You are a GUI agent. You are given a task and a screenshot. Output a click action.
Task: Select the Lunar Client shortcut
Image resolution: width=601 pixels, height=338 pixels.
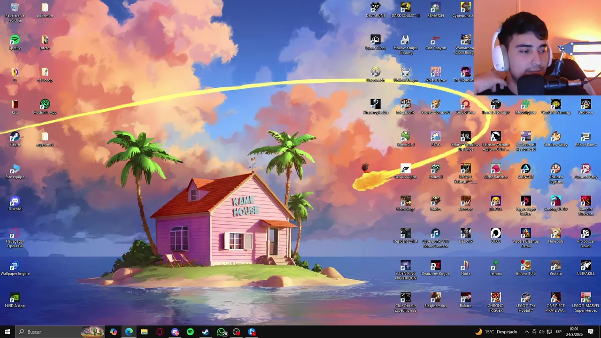point(375,42)
